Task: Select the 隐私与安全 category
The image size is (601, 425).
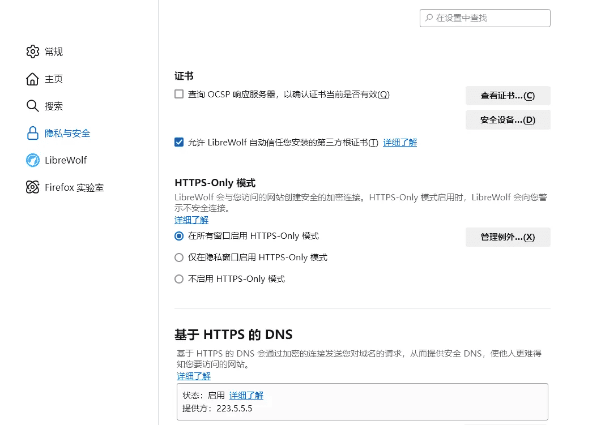Action: point(67,133)
